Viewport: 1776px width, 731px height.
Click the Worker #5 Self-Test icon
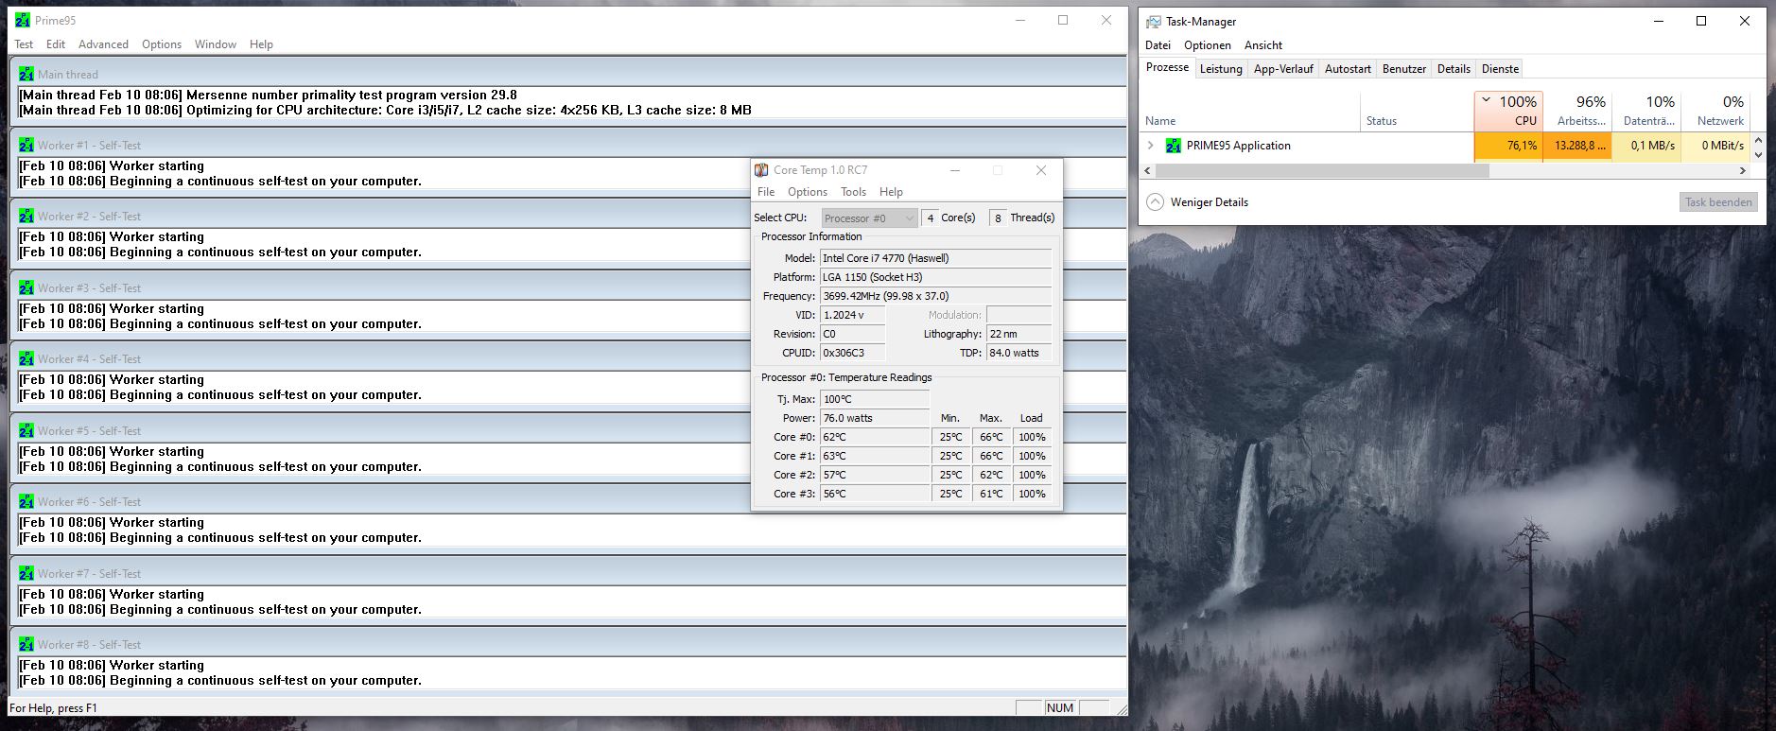point(26,430)
